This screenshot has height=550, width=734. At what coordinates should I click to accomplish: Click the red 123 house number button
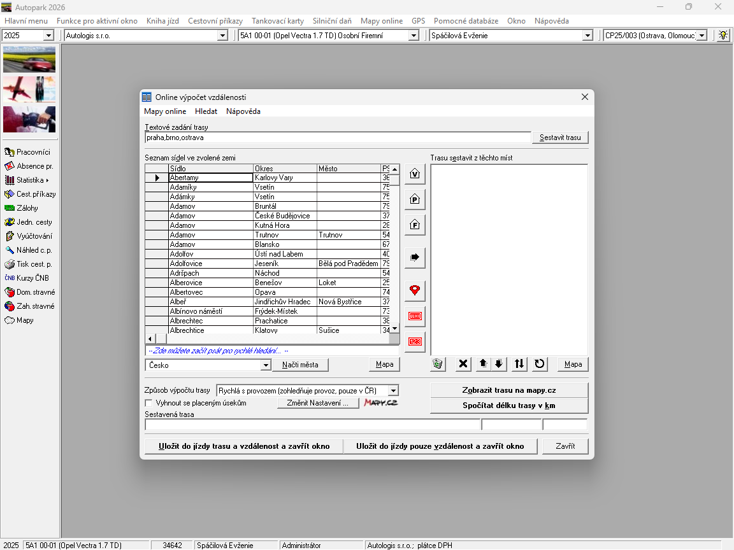(415, 342)
